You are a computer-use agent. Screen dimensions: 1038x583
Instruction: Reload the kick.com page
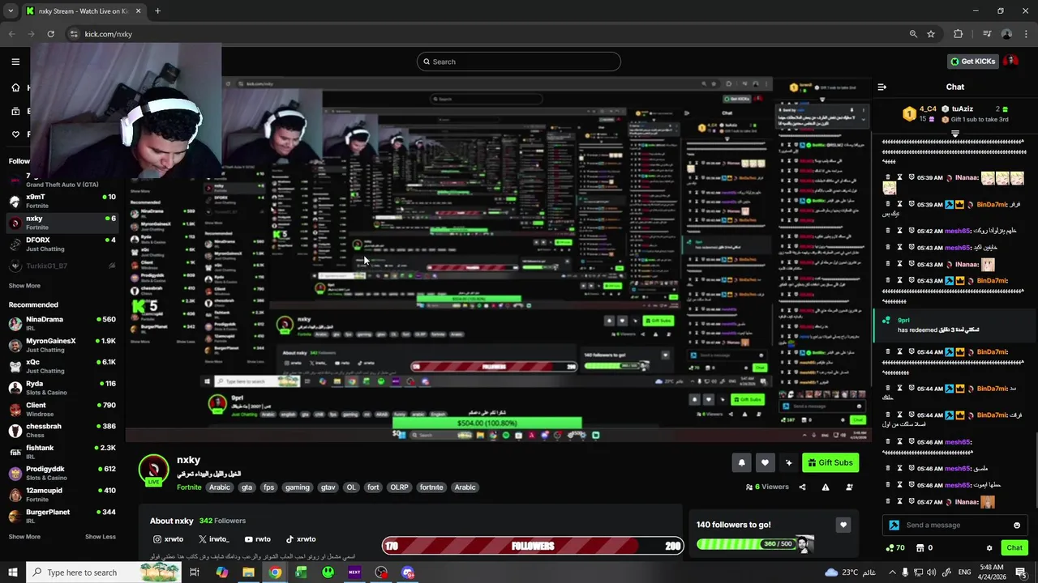[x=50, y=34]
